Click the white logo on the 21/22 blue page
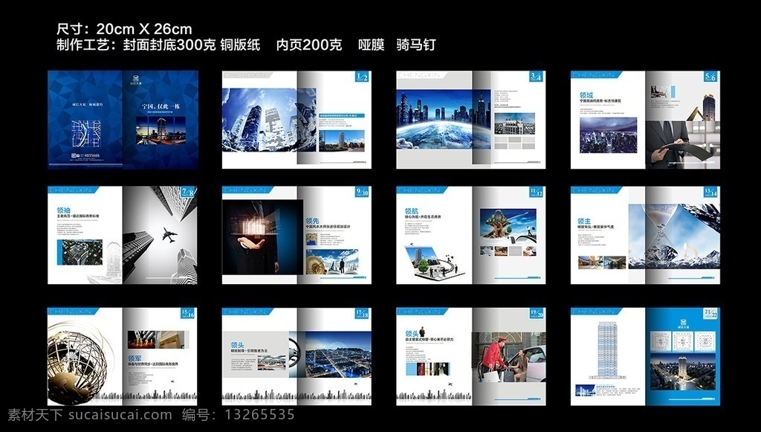 tap(683, 323)
